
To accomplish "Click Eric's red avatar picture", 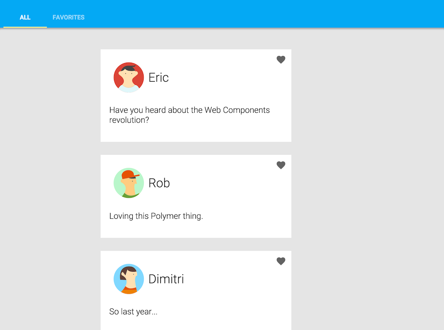I will point(128,77).
